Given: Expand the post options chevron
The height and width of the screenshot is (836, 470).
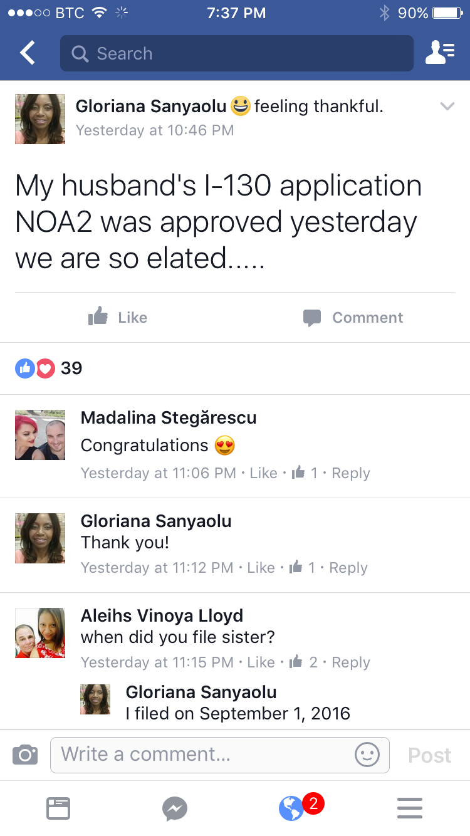Looking at the screenshot, I should [x=447, y=107].
